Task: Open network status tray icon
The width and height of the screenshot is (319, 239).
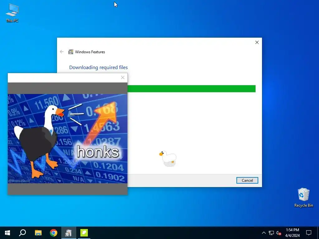Action: click(x=271, y=233)
